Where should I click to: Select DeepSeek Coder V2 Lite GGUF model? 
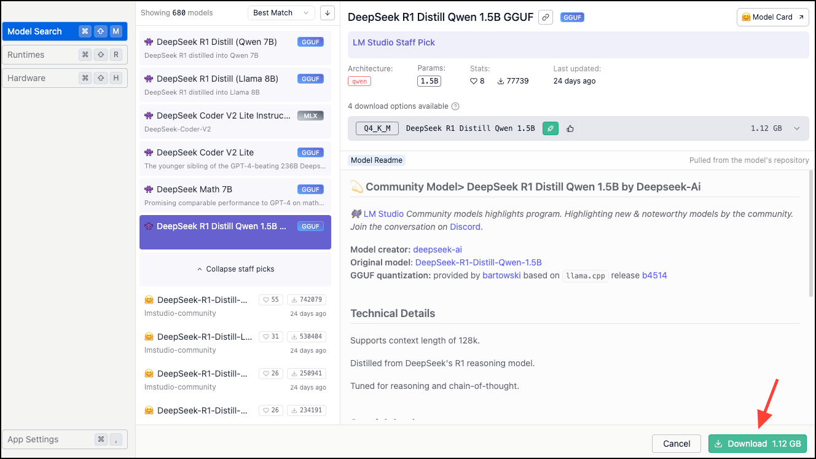pyautogui.click(x=235, y=159)
